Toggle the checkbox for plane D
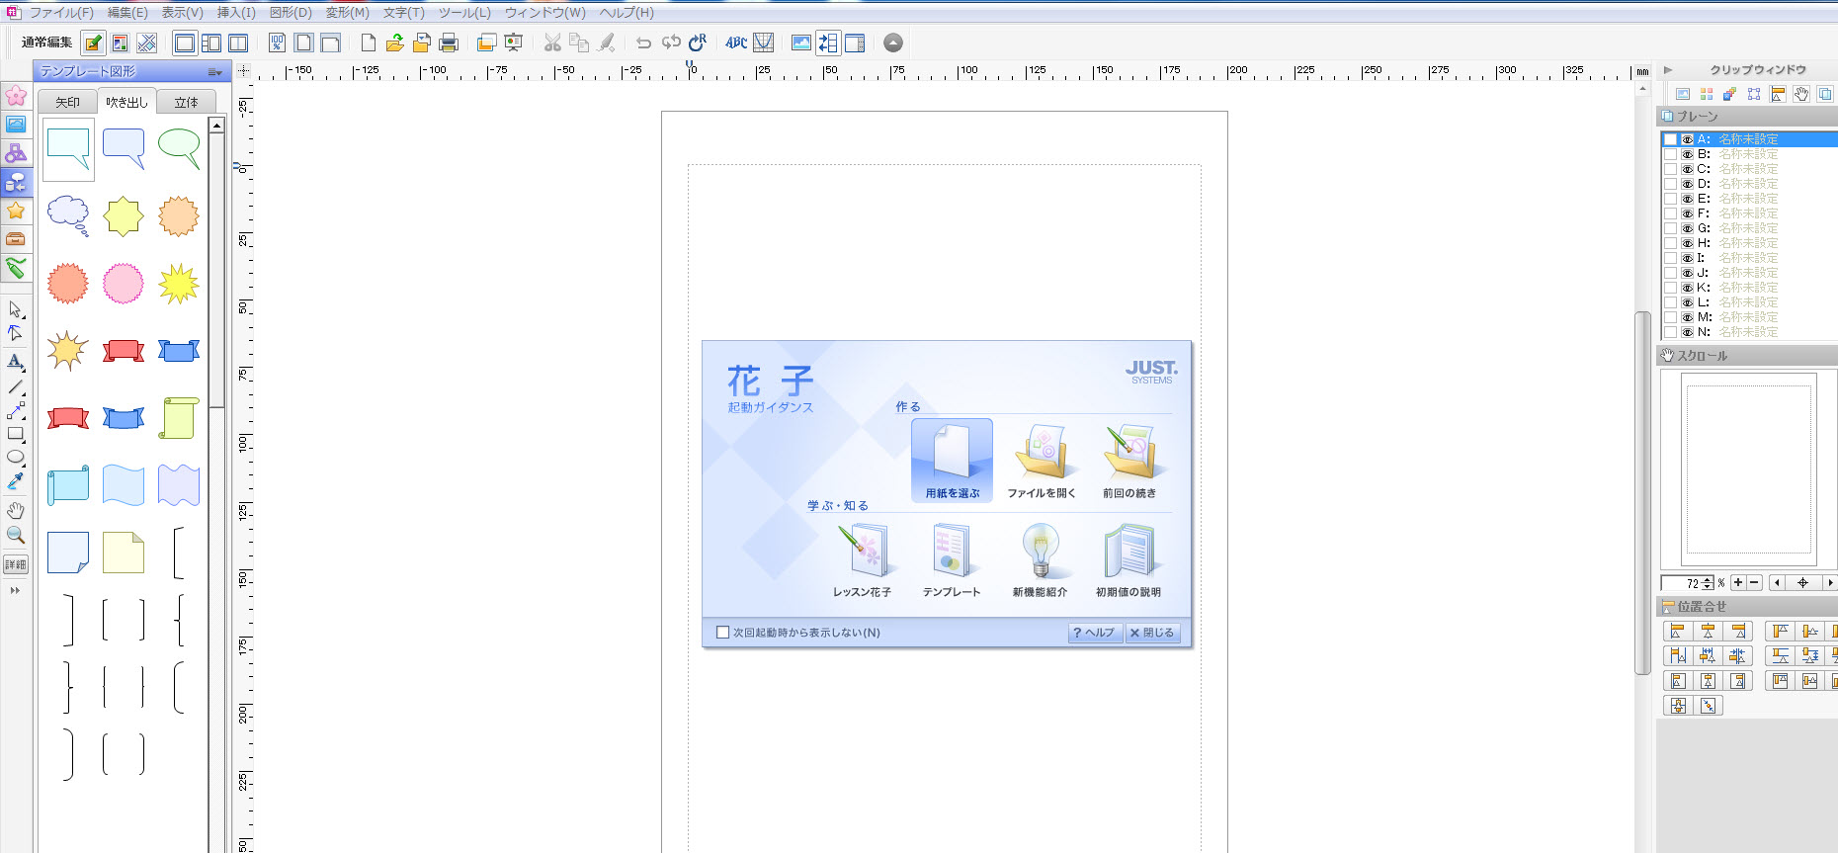This screenshot has height=853, width=1838. coord(1670,184)
